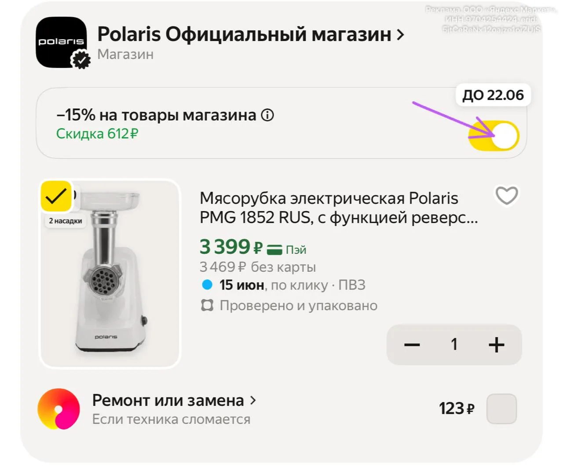
Task: Click the verified badge on Polaris logo
Action: 81,59
